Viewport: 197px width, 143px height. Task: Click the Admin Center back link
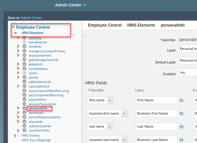pos(31,18)
